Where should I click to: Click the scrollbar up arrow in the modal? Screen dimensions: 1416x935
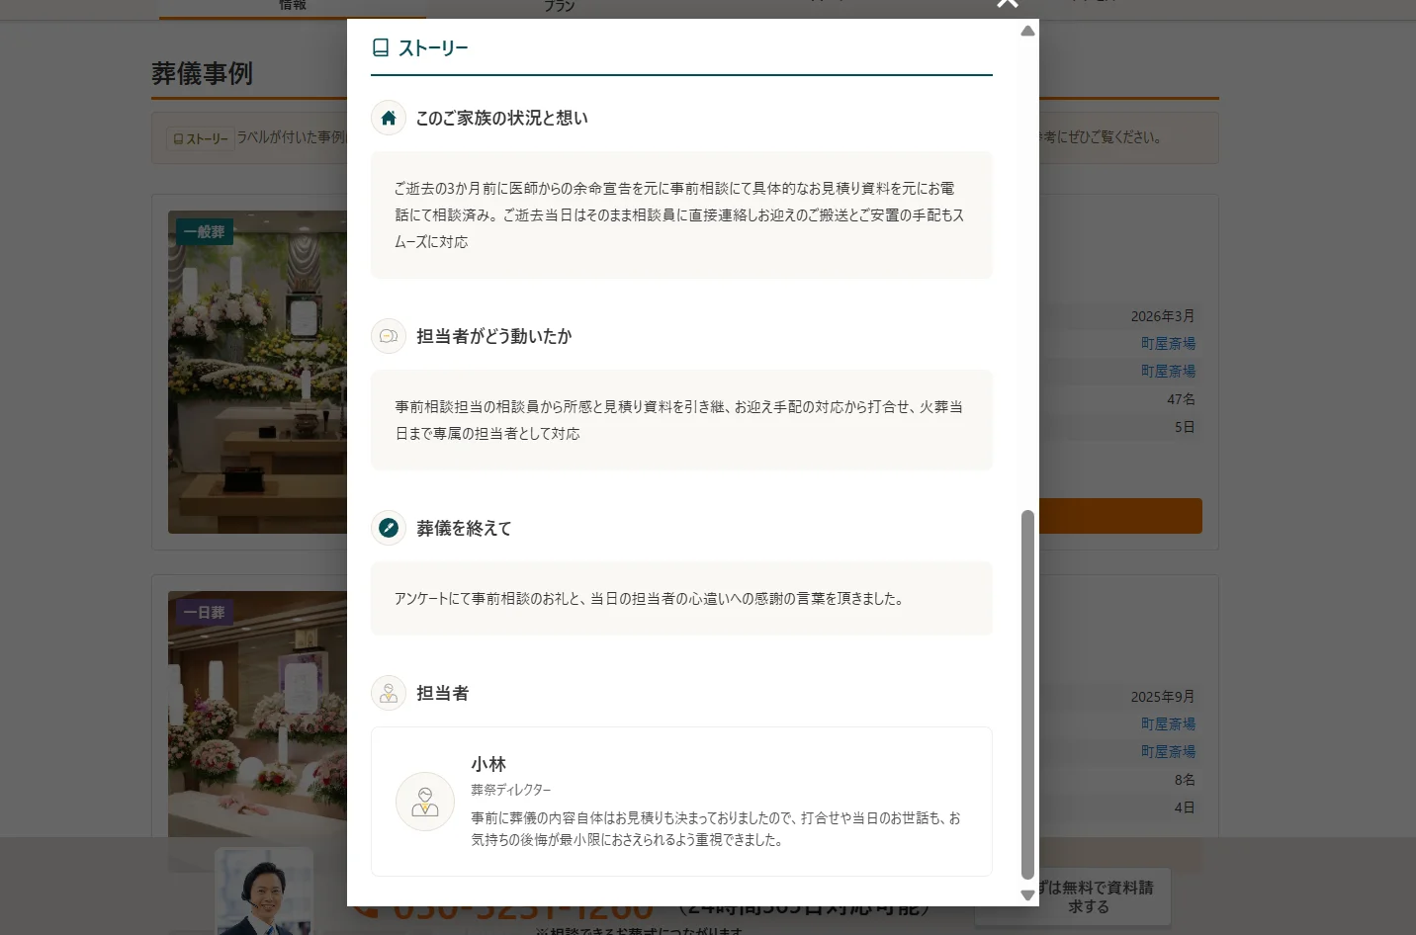(1027, 31)
